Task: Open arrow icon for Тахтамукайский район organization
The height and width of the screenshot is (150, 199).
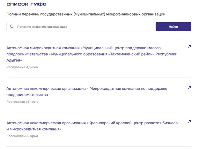Action: coord(189,47)
